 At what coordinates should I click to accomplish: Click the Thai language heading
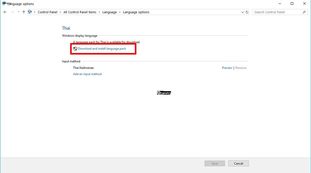(x=66, y=28)
